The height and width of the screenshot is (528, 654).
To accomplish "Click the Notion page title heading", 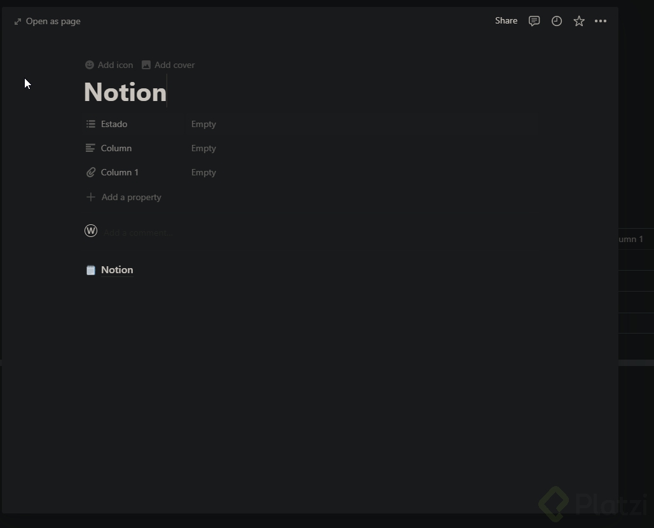I will pos(125,91).
